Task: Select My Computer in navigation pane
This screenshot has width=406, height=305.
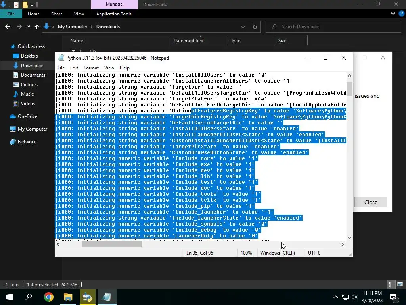Action: pyautogui.click(x=33, y=129)
